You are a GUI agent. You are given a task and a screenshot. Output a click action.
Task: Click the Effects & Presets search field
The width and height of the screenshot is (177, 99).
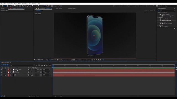pyautogui.click(x=166, y=11)
